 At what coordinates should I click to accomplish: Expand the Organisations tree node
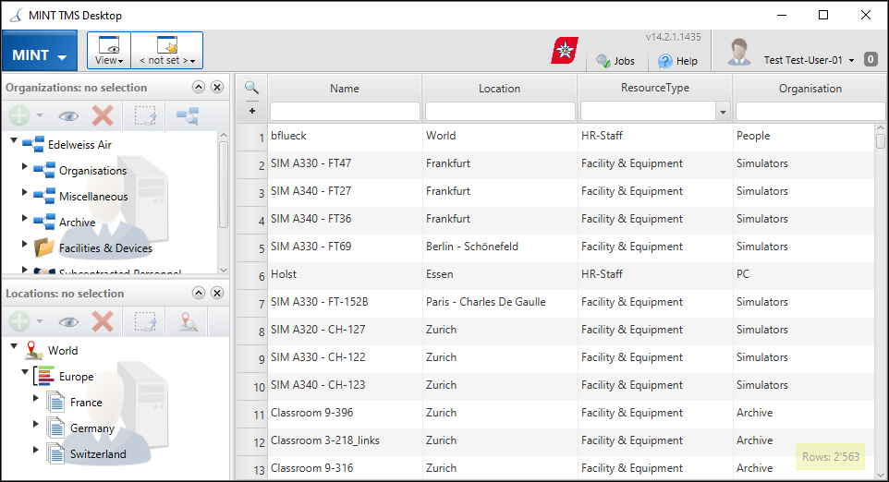[24, 166]
